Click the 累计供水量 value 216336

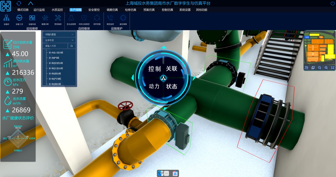point(23,73)
